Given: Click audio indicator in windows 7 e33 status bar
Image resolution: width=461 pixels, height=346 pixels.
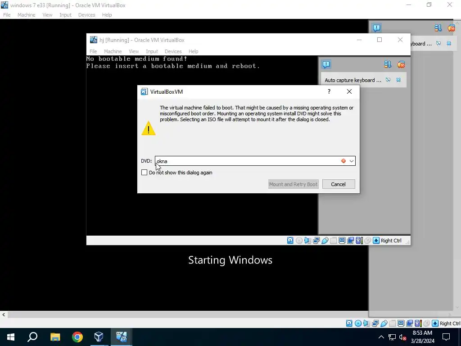Looking at the screenshot, I should tap(366, 323).
